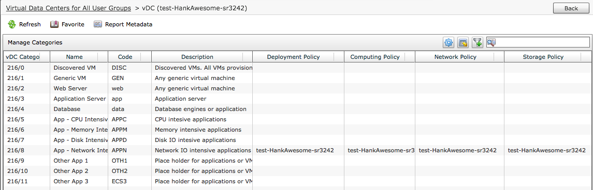Select the Other App 2 row name
The image size is (593, 190).
coord(71,171)
